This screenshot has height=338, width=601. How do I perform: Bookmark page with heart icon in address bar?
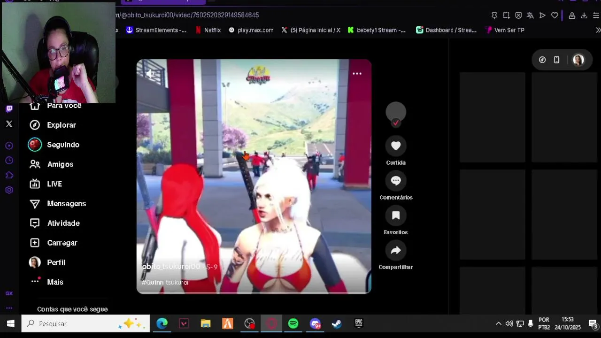click(x=555, y=15)
